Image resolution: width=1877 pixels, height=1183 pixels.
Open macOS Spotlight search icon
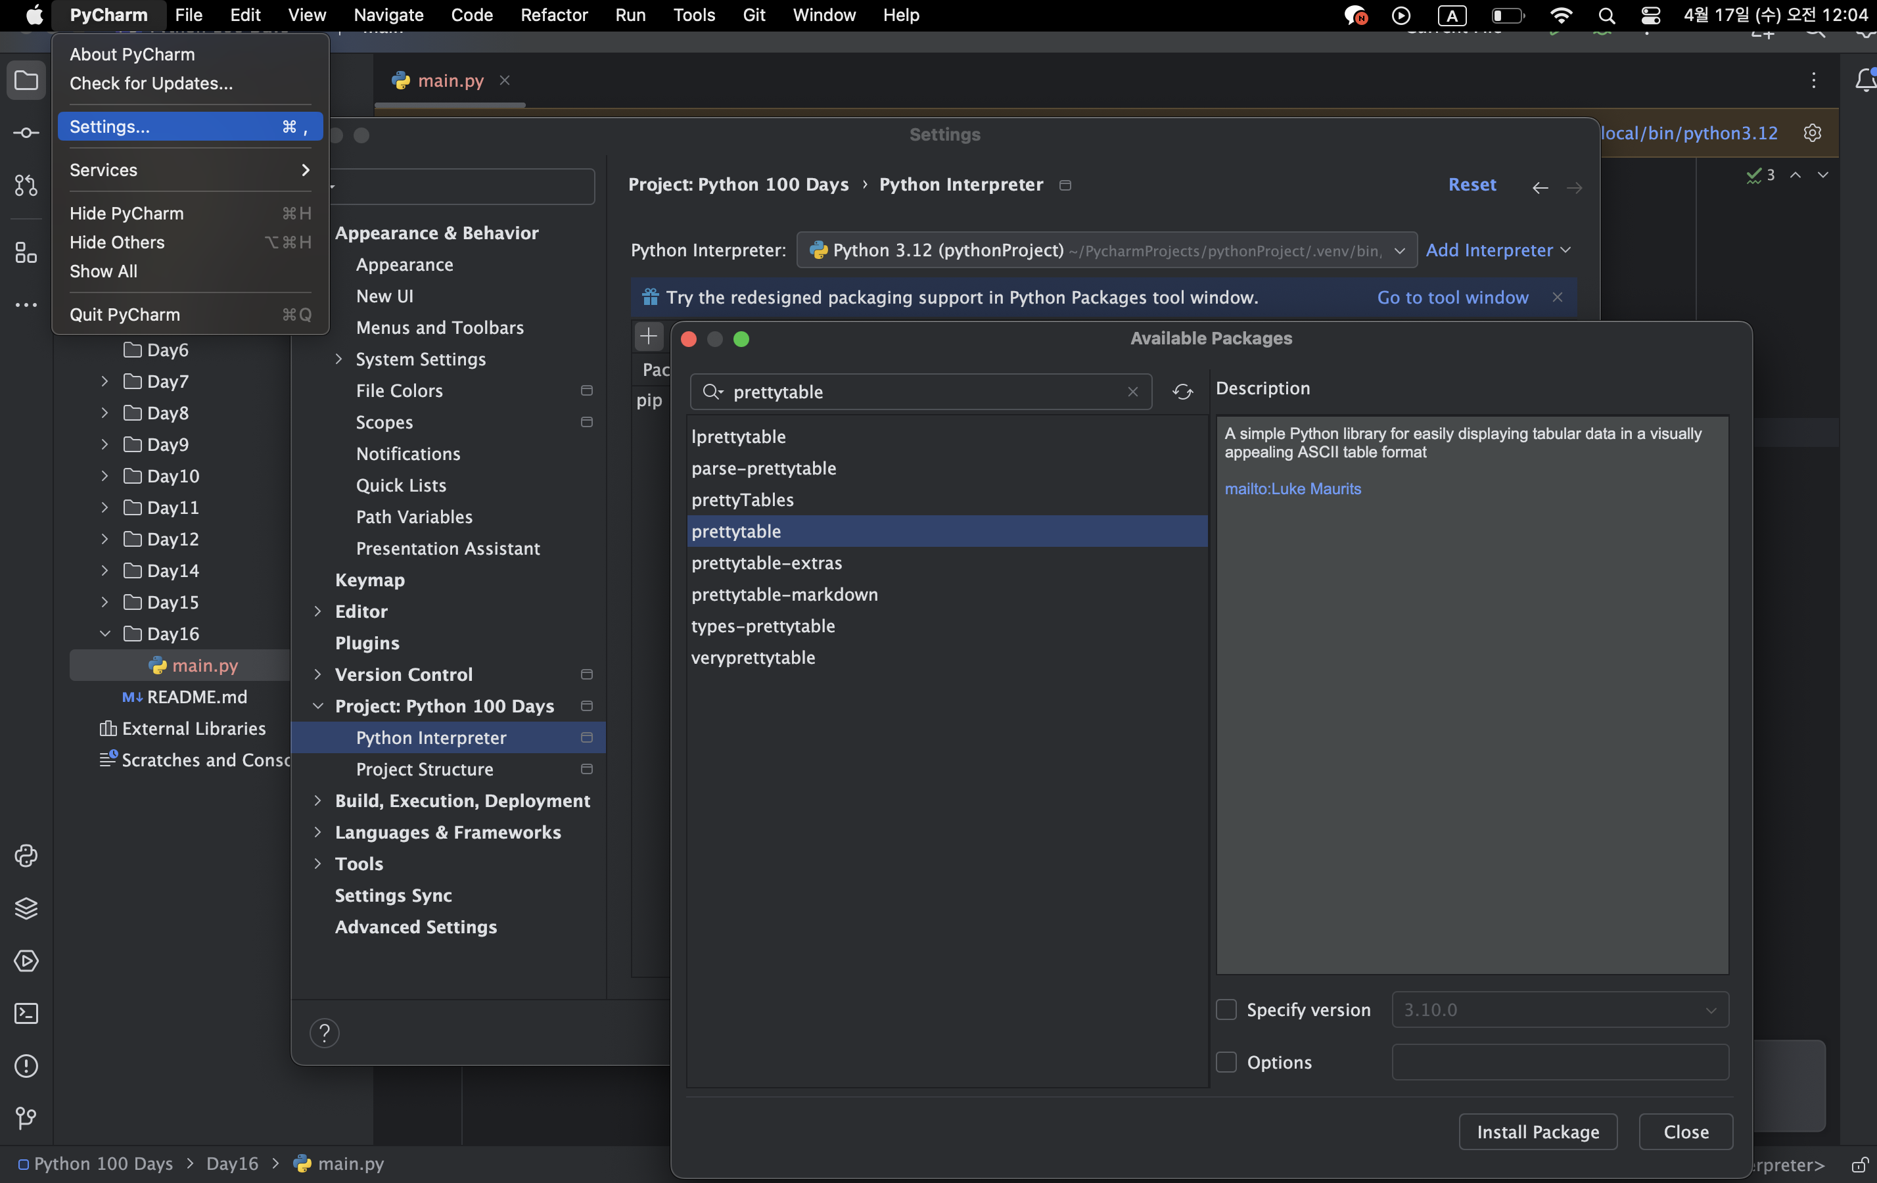coord(1606,16)
